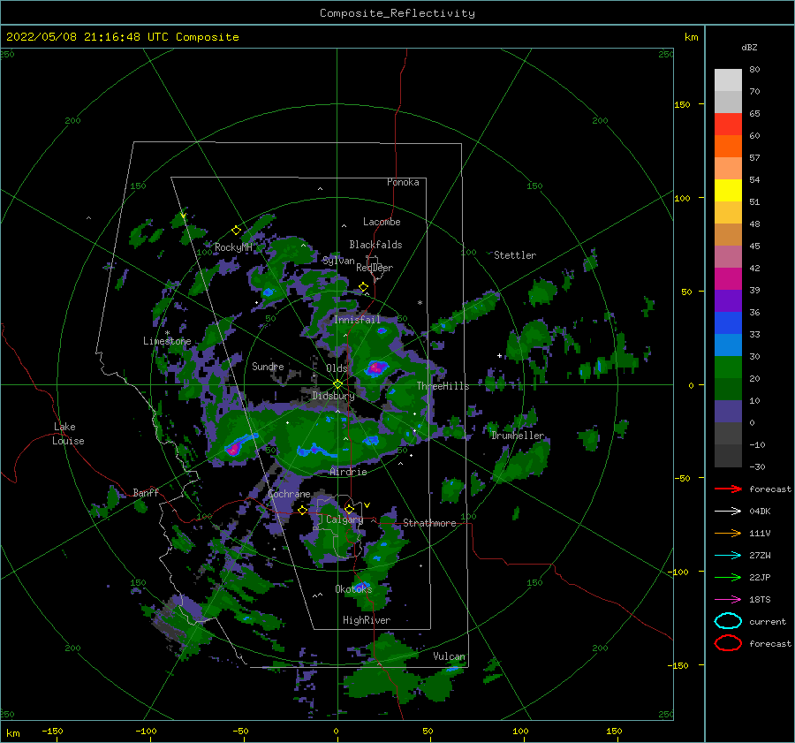795x743 pixels.
Task: Click the Limestone label
Action: pyautogui.click(x=167, y=341)
